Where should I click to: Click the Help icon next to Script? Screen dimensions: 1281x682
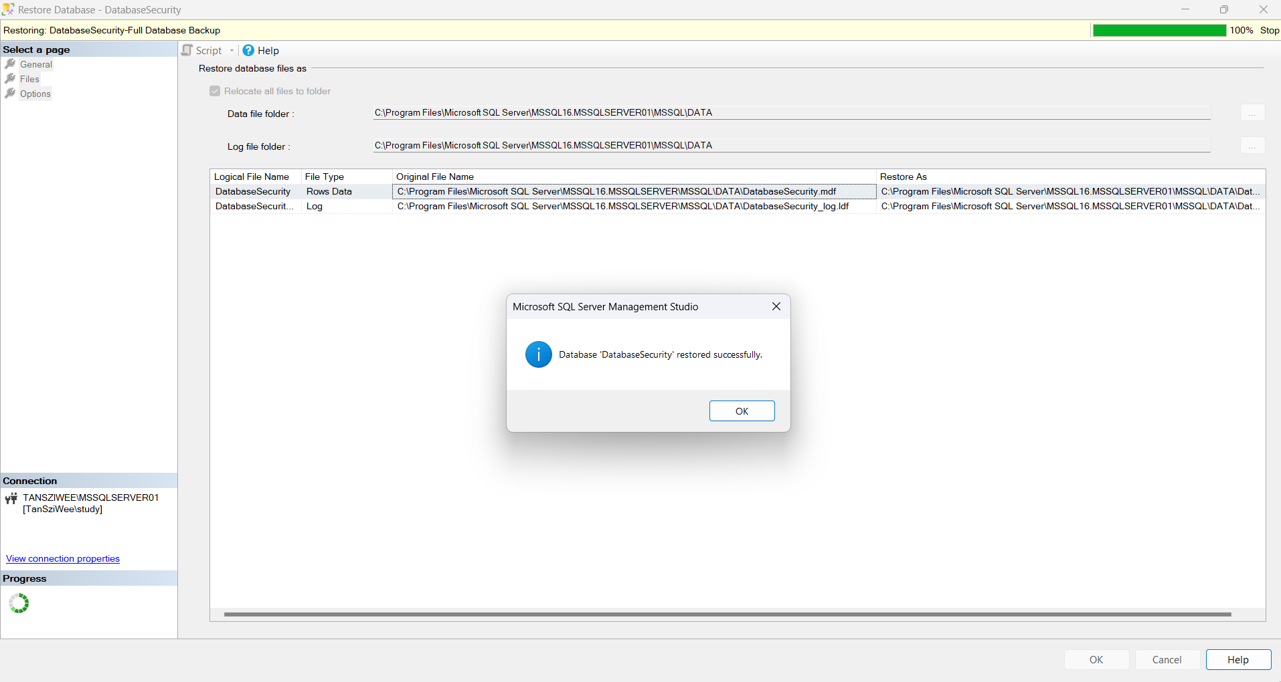[247, 50]
